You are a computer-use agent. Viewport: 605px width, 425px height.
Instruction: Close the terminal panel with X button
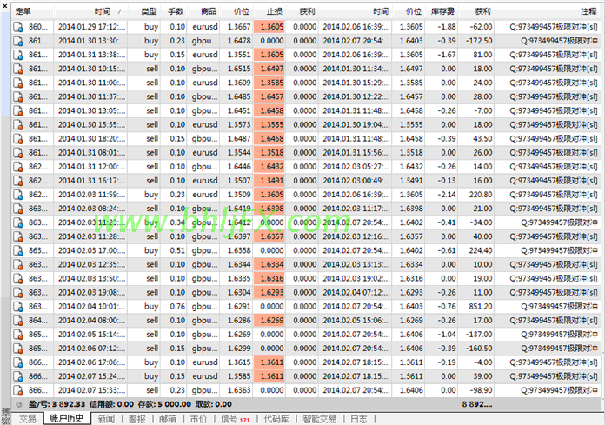click(x=5, y=6)
